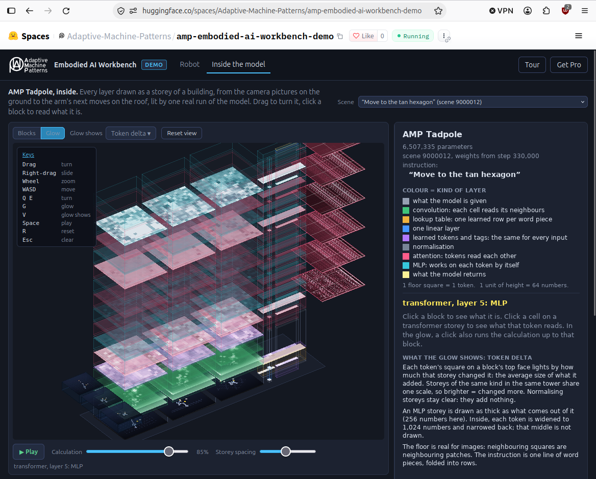Click the Reset view button
The height and width of the screenshot is (479, 596).
coord(182,133)
